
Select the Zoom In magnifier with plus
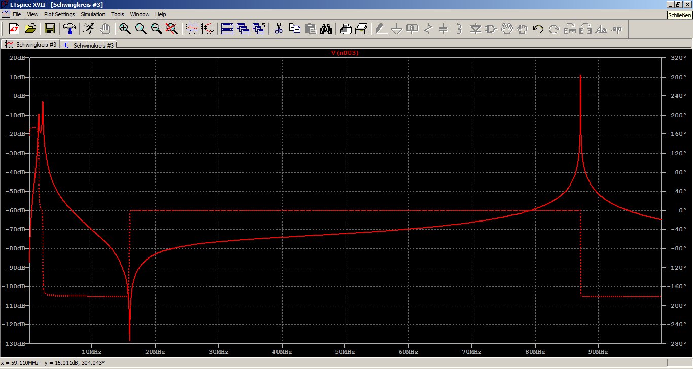(125, 29)
